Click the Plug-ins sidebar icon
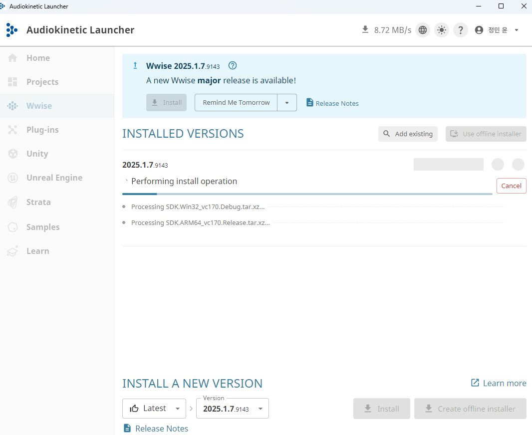 [x=12, y=130]
